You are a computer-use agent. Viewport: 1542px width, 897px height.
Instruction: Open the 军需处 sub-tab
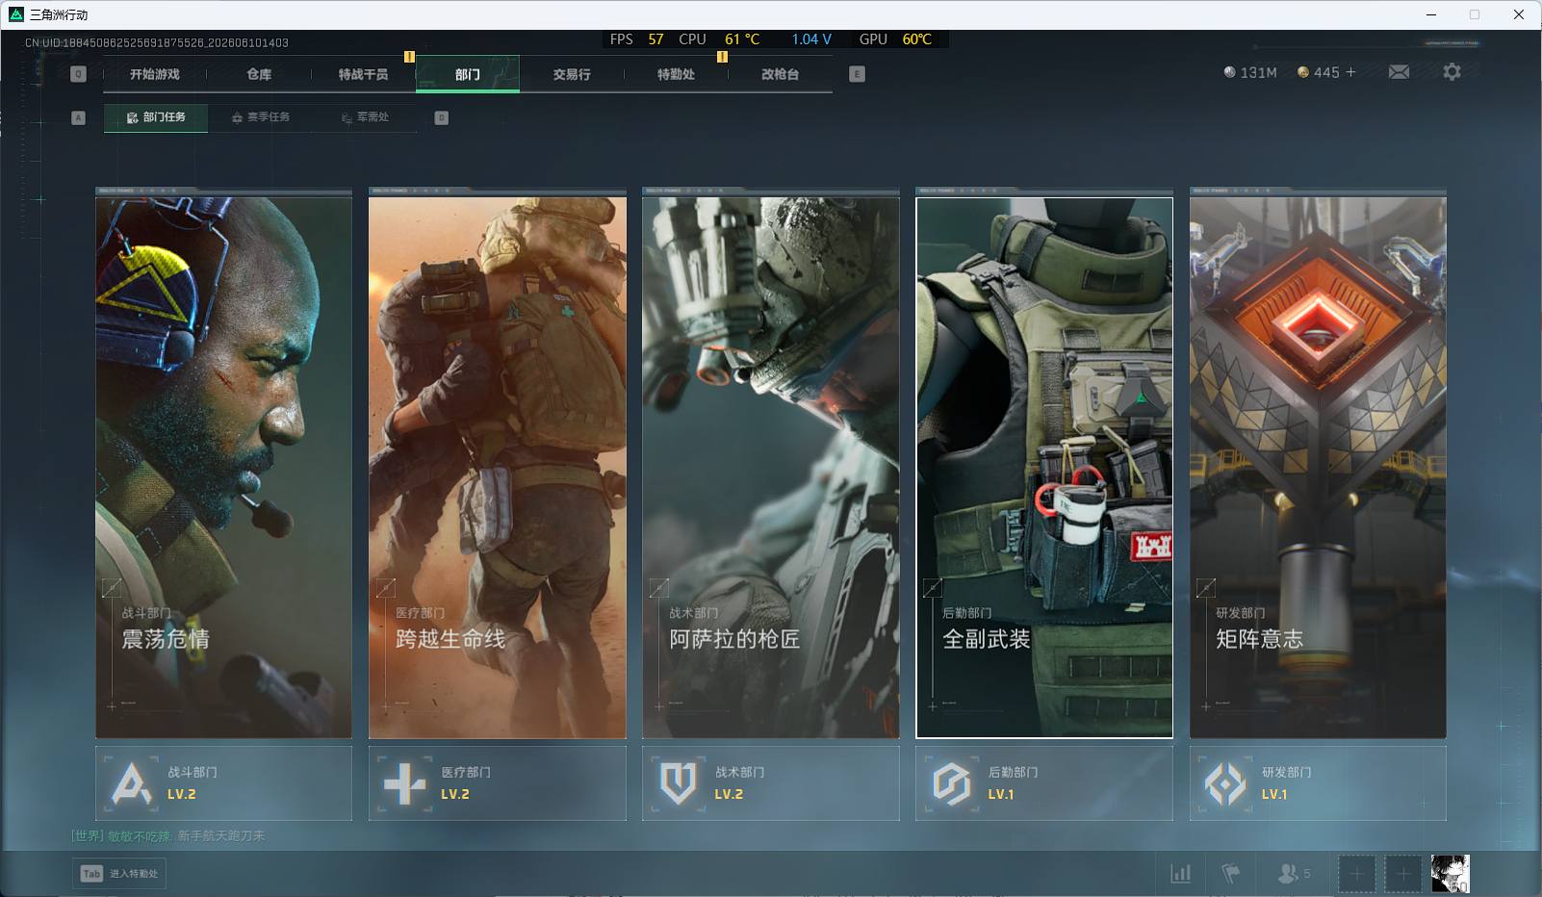[366, 117]
